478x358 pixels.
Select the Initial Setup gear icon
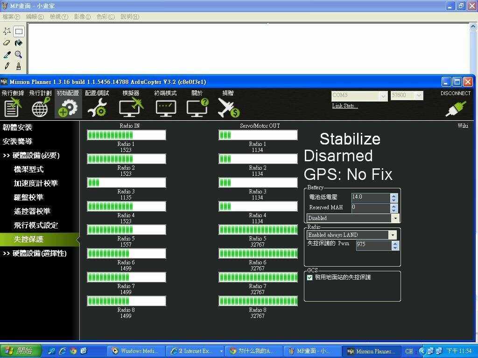click(68, 107)
